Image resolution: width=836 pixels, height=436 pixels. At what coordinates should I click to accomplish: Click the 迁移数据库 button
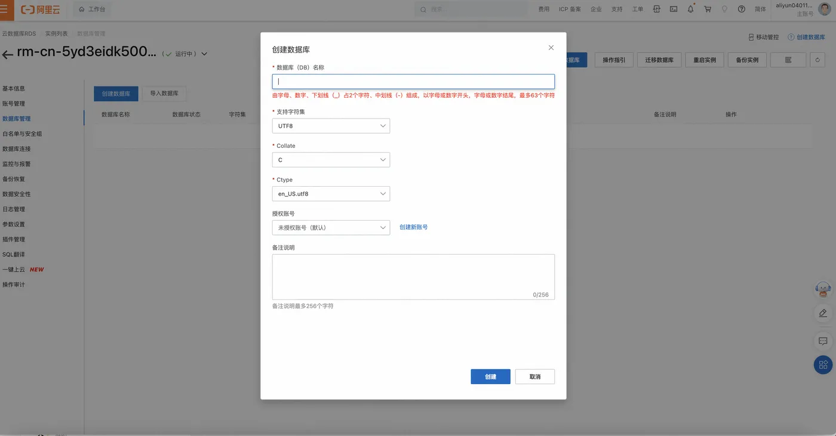(659, 60)
